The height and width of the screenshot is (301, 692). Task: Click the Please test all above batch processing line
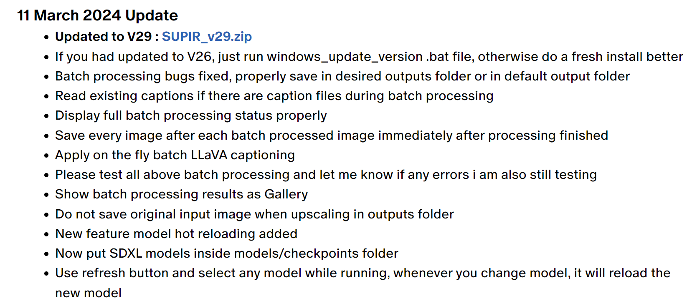point(326,175)
